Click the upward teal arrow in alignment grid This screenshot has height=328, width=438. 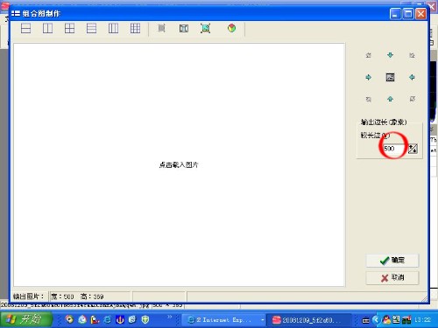390,99
